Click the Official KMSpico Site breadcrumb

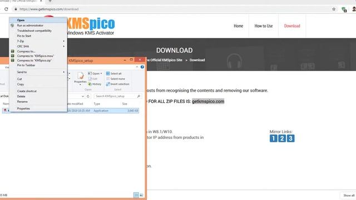click(x=165, y=60)
